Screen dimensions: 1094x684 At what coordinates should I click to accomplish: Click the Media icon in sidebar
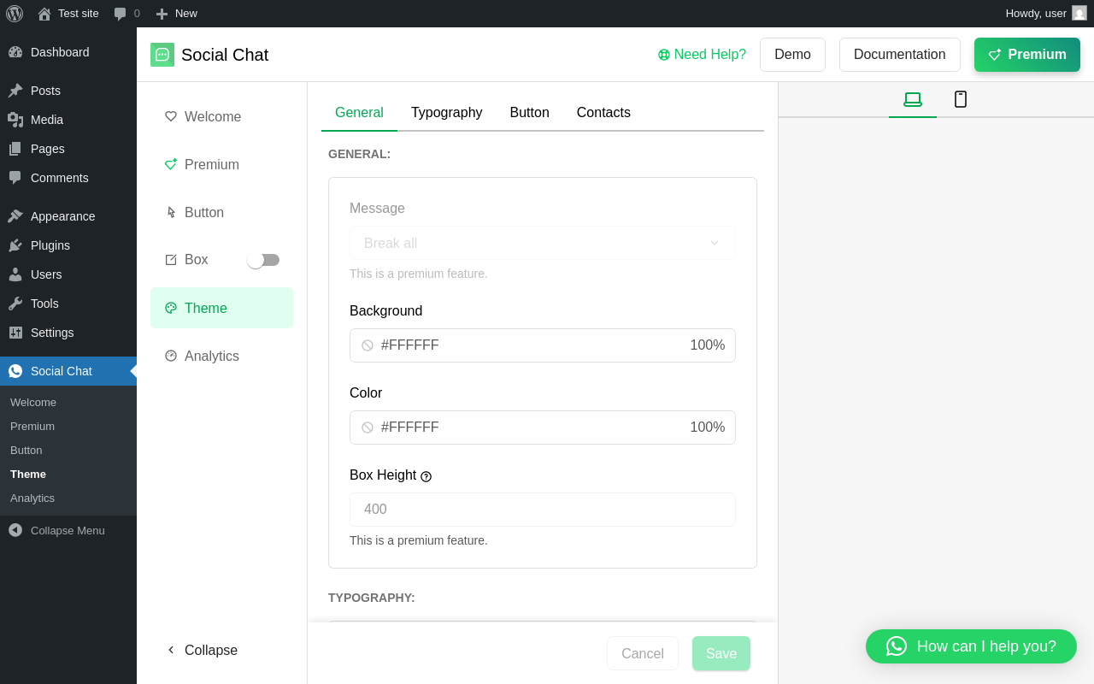pos(15,120)
